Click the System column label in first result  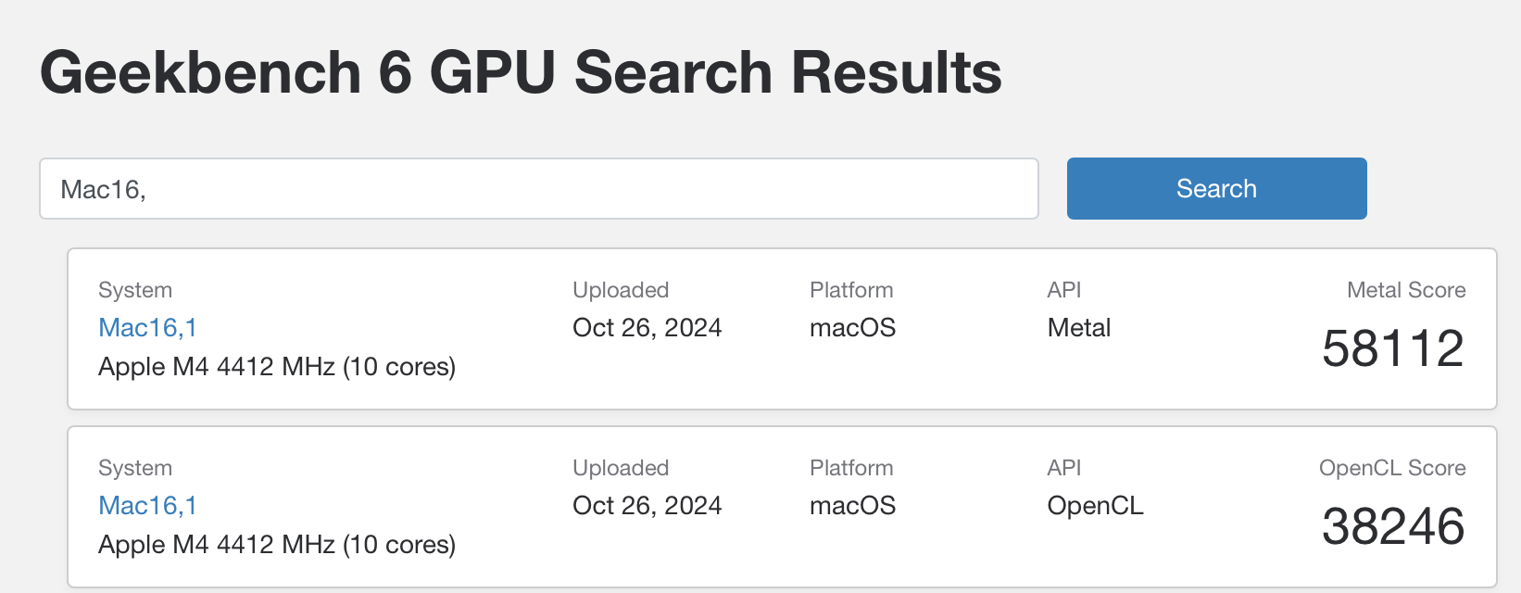point(135,289)
